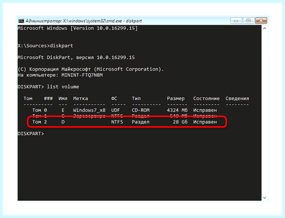Screen dimensions: 285x218
Task: Close the diskpart command window
Action: coord(261,21)
